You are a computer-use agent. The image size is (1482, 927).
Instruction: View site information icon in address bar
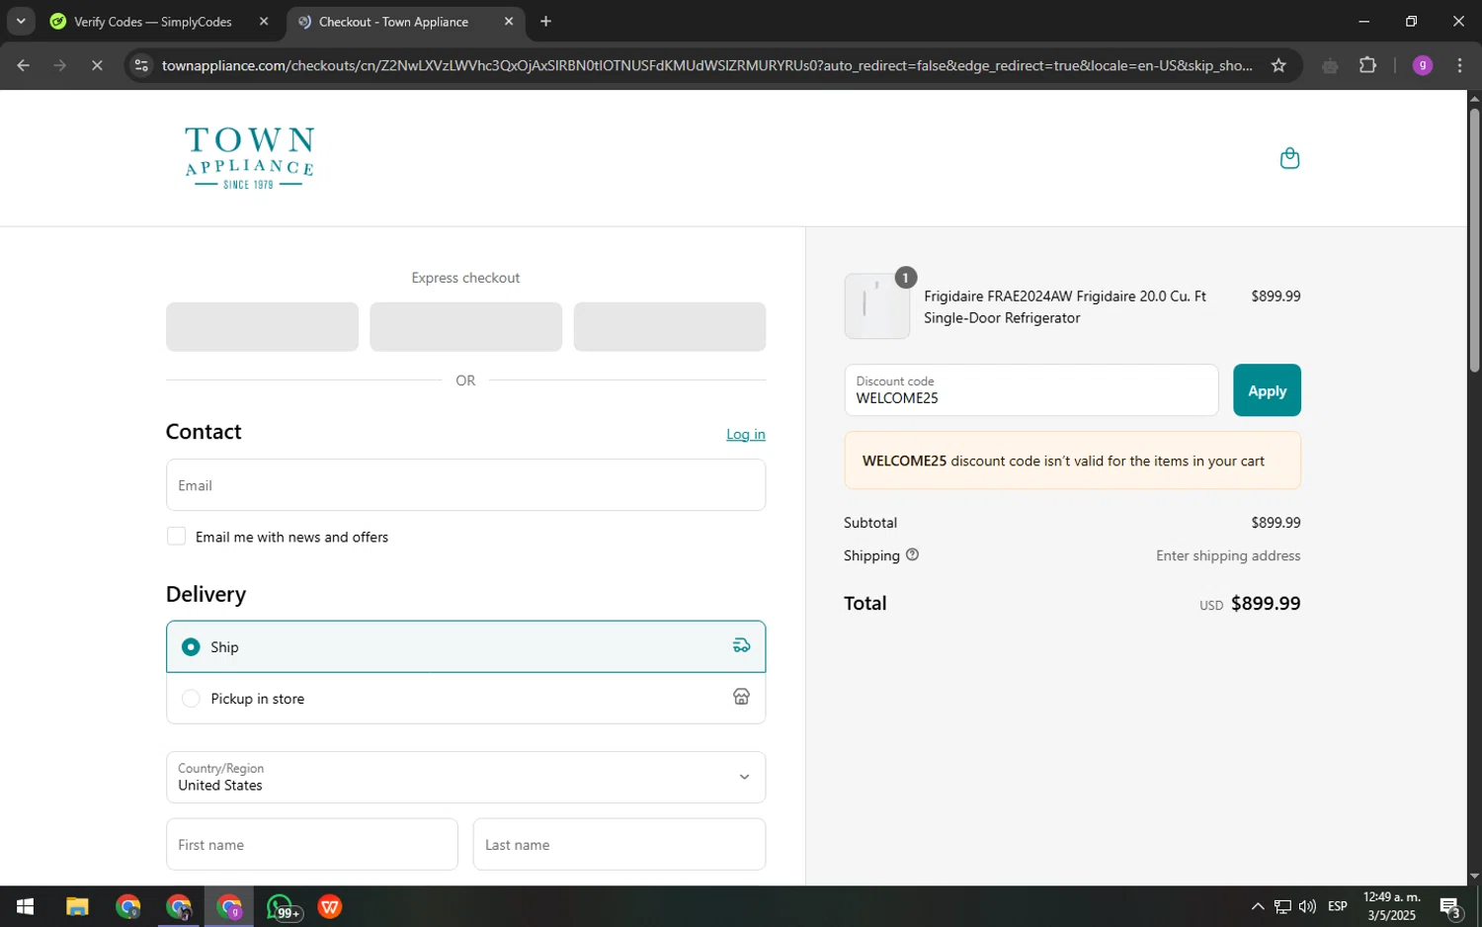[x=141, y=65]
